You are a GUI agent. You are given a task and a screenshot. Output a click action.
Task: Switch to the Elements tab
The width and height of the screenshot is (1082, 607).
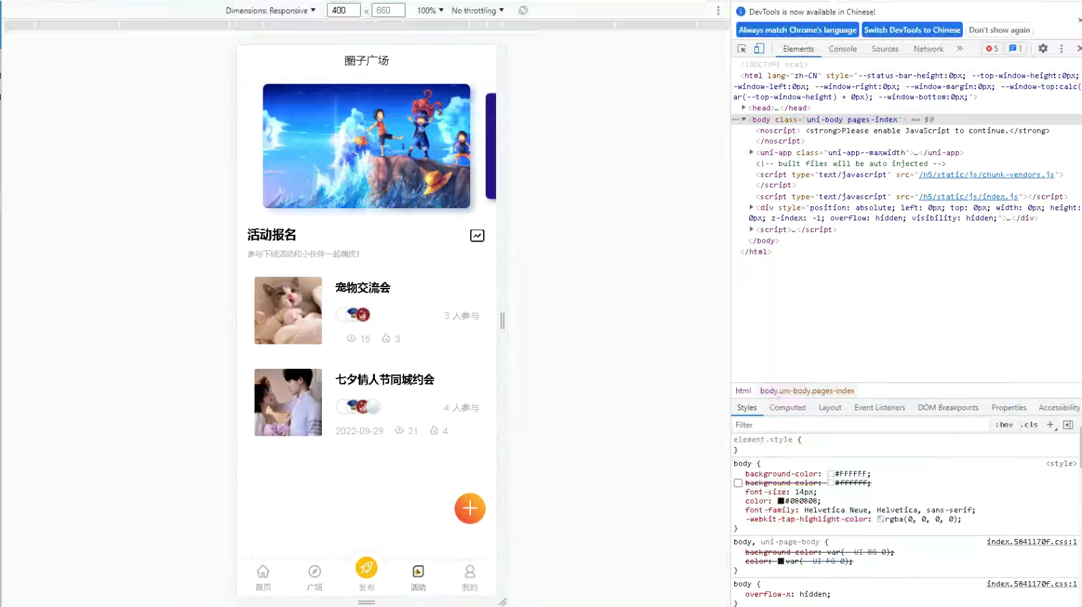(798, 49)
